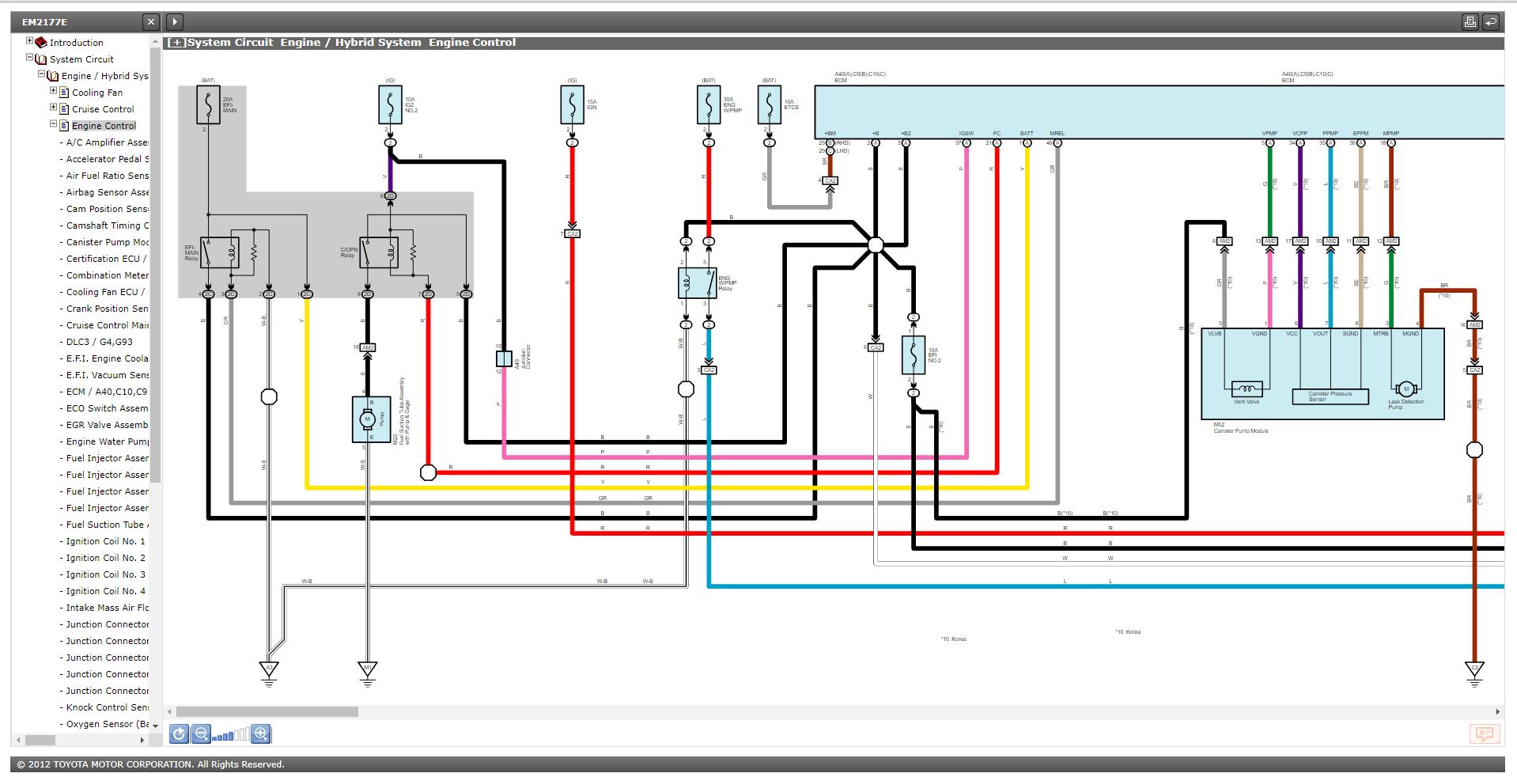Collapse the System Circuit tree node
This screenshot has width=1517, height=777.
coord(29,58)
